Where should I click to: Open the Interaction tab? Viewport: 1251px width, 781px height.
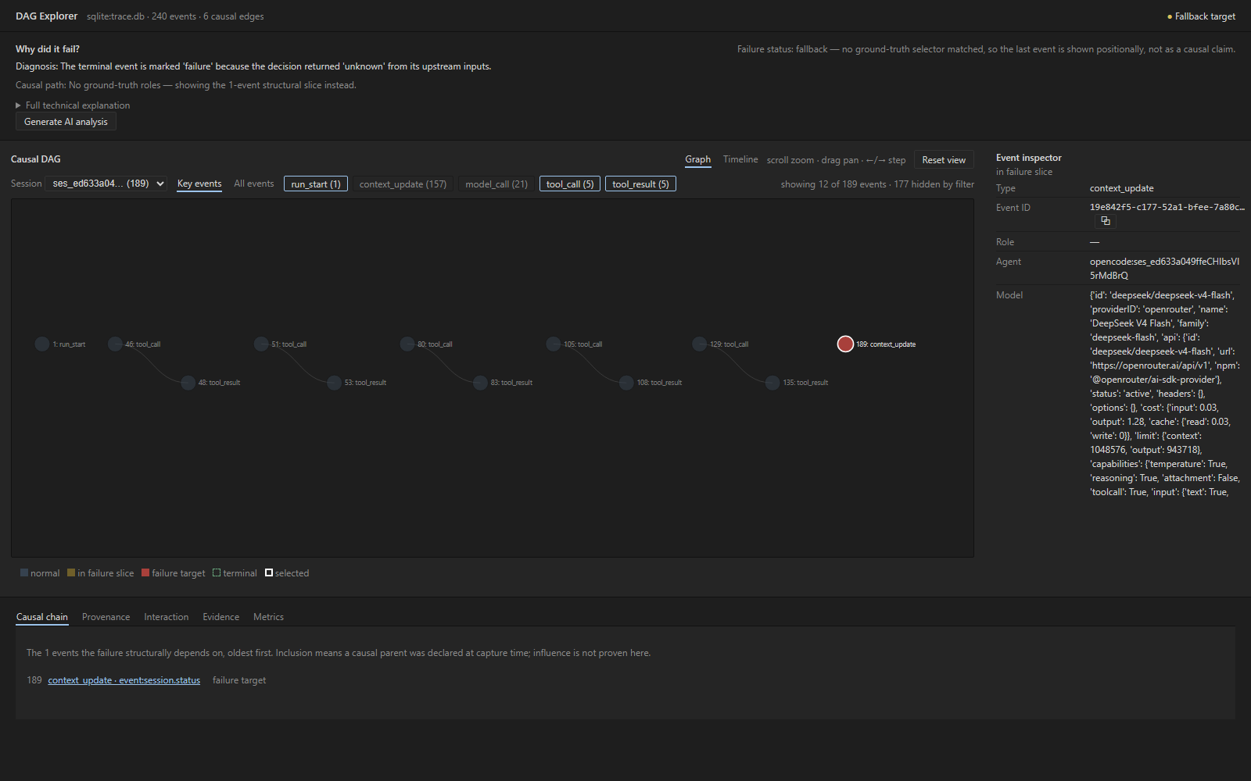click(x=167, y=617)
